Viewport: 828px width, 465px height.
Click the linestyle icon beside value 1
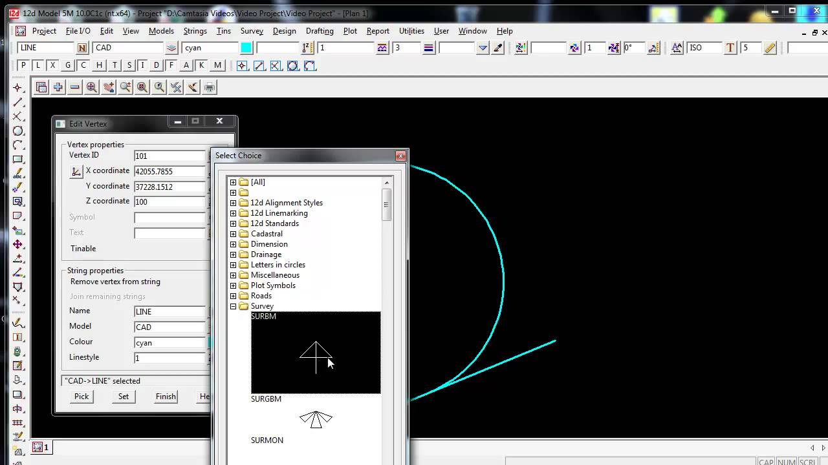tap(382, 48)
